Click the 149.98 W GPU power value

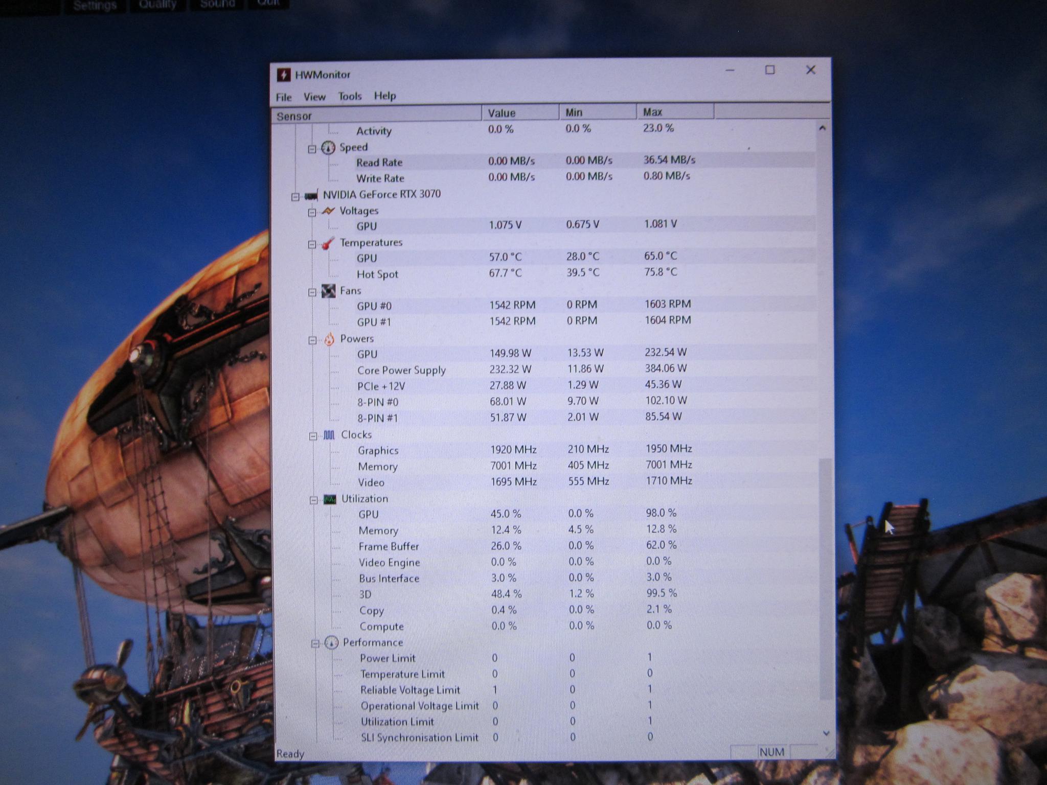click(x=510, y=353)
